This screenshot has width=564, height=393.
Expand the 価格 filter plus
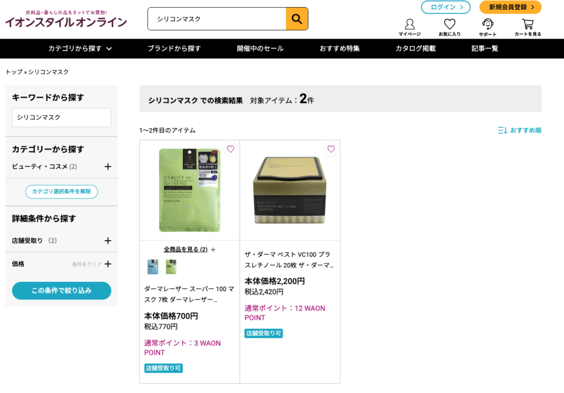tap(107, 264)
